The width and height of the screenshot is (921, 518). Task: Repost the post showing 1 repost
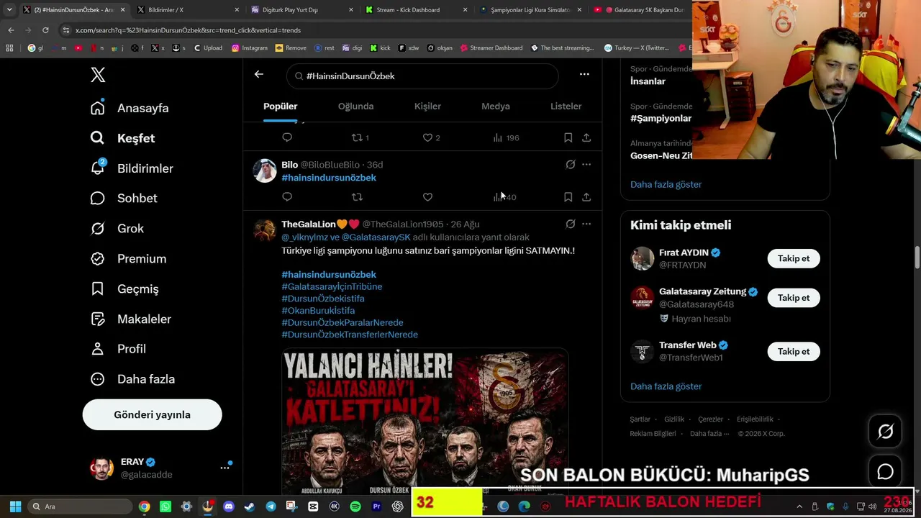tap(359, 137)
